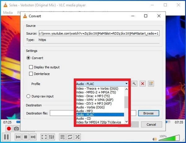
Task: Skip to the previous track
Action: point(18,137)
